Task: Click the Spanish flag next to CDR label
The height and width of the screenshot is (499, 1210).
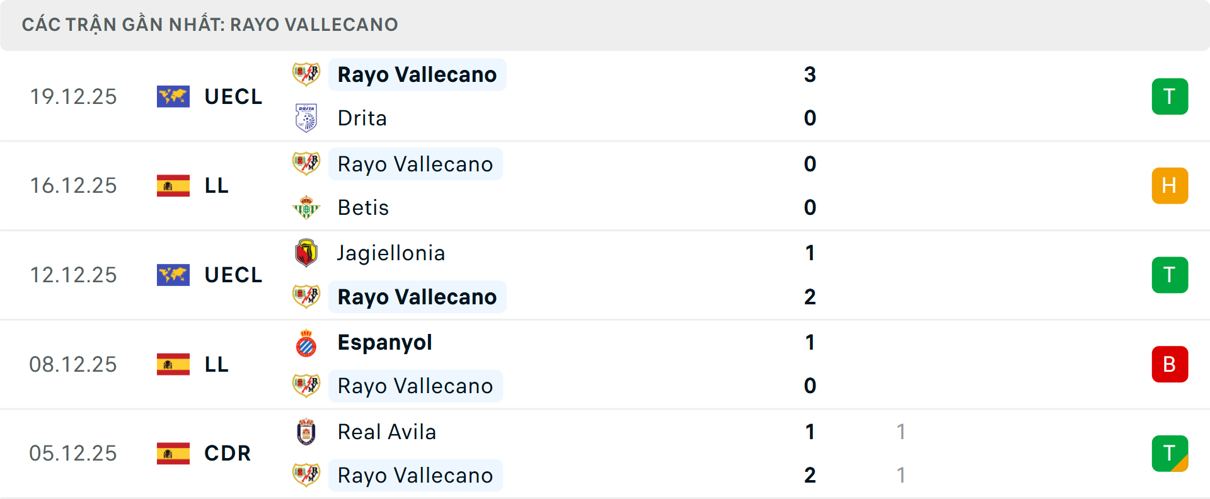Action: point(173,453)
